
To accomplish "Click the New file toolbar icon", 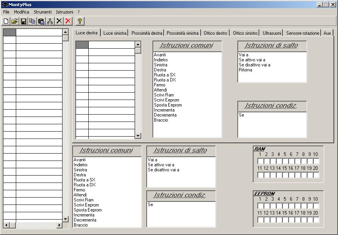I will tap(6, 21).
